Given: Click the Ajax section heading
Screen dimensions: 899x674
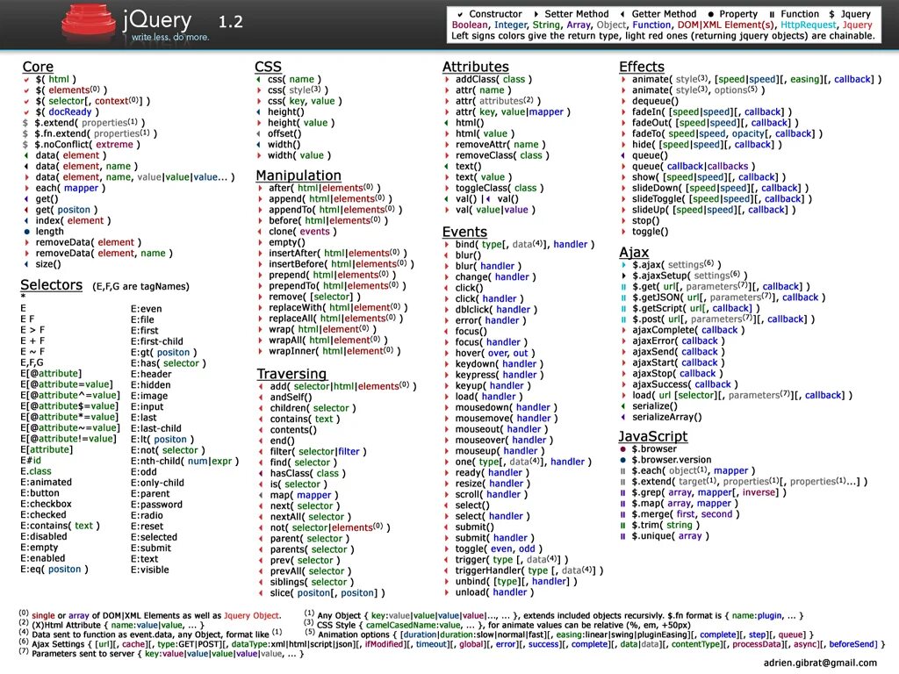Looking at the screenshot, I should 634,252.
